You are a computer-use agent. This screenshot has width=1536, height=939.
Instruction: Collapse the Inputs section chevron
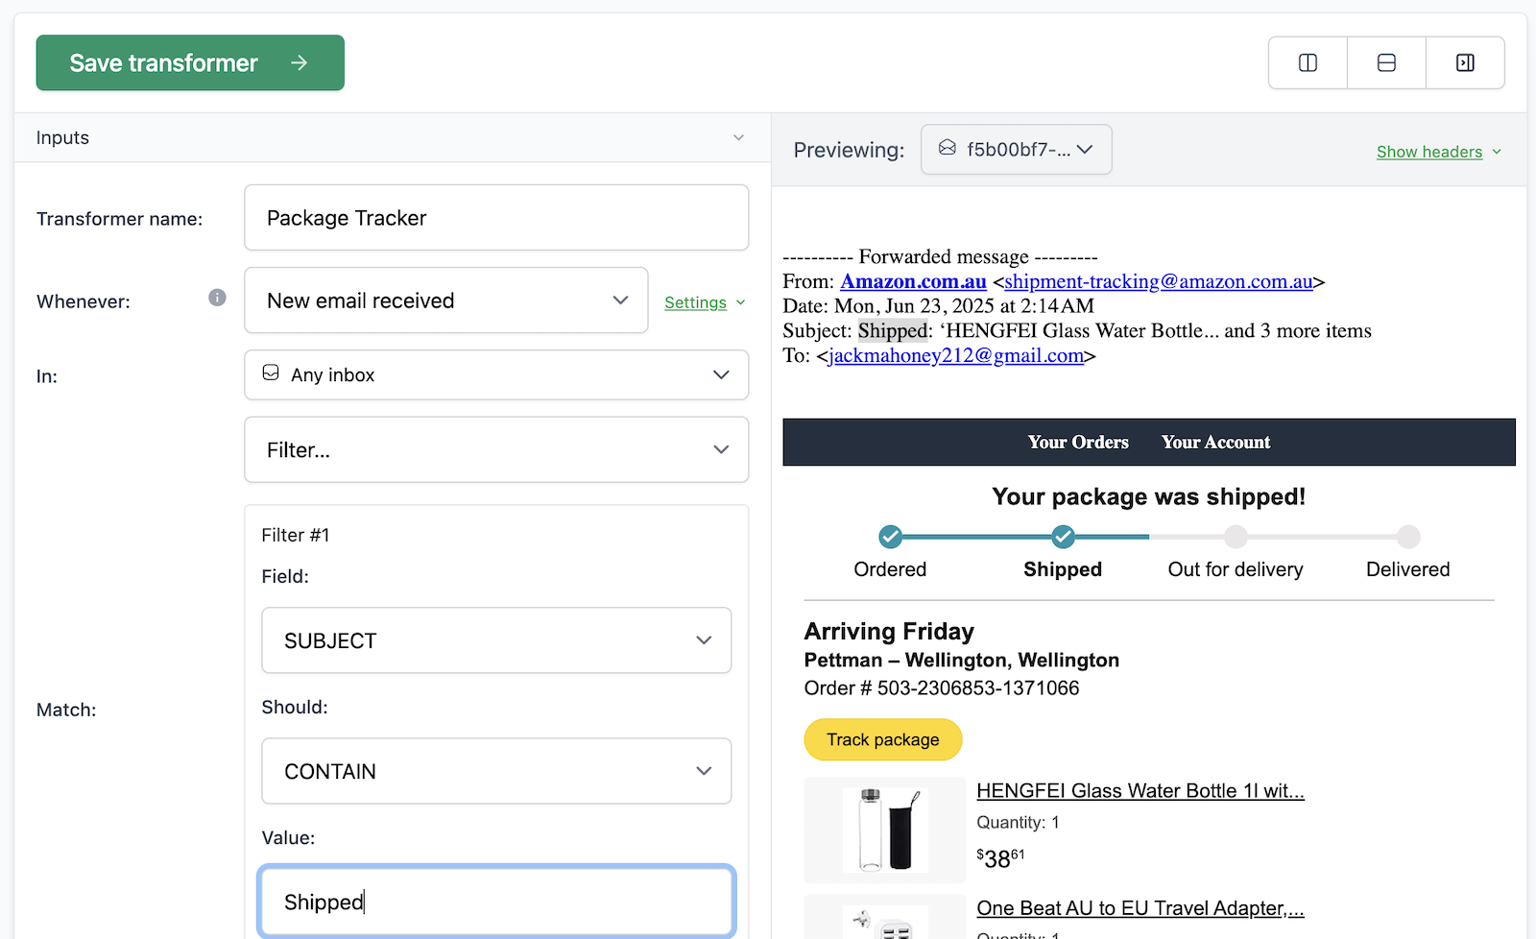pos(738,137)
